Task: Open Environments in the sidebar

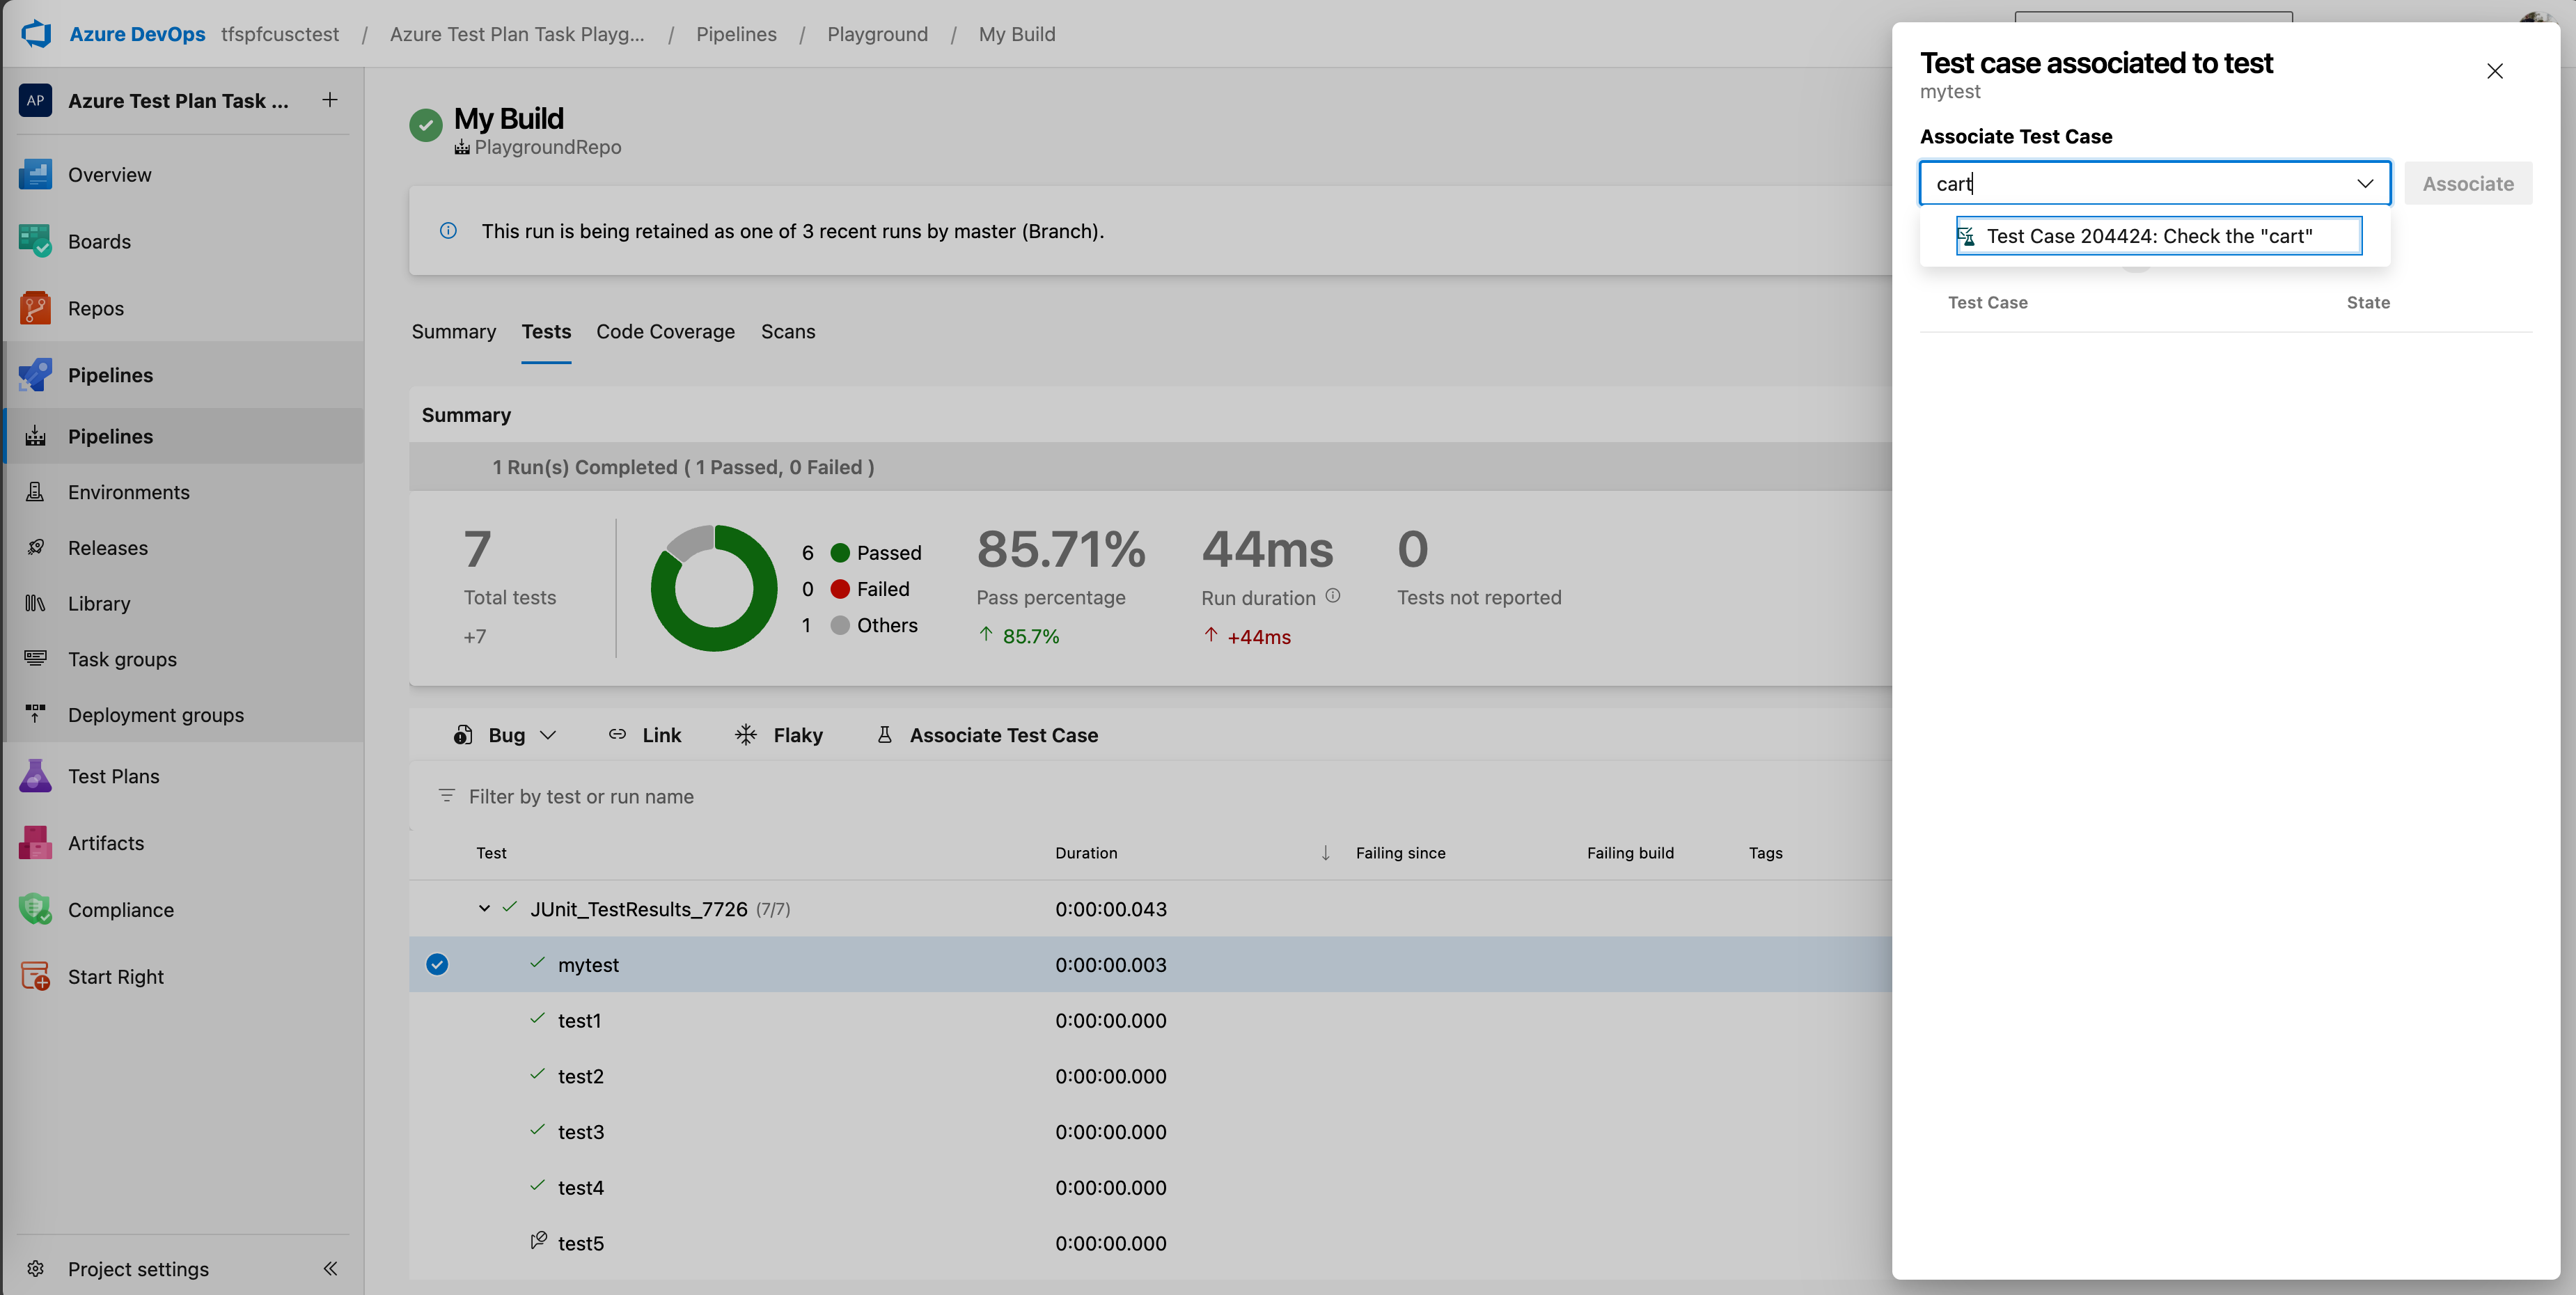Action: point(128,491)
